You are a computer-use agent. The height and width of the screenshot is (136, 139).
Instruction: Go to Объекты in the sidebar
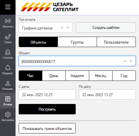coord(8,23)
